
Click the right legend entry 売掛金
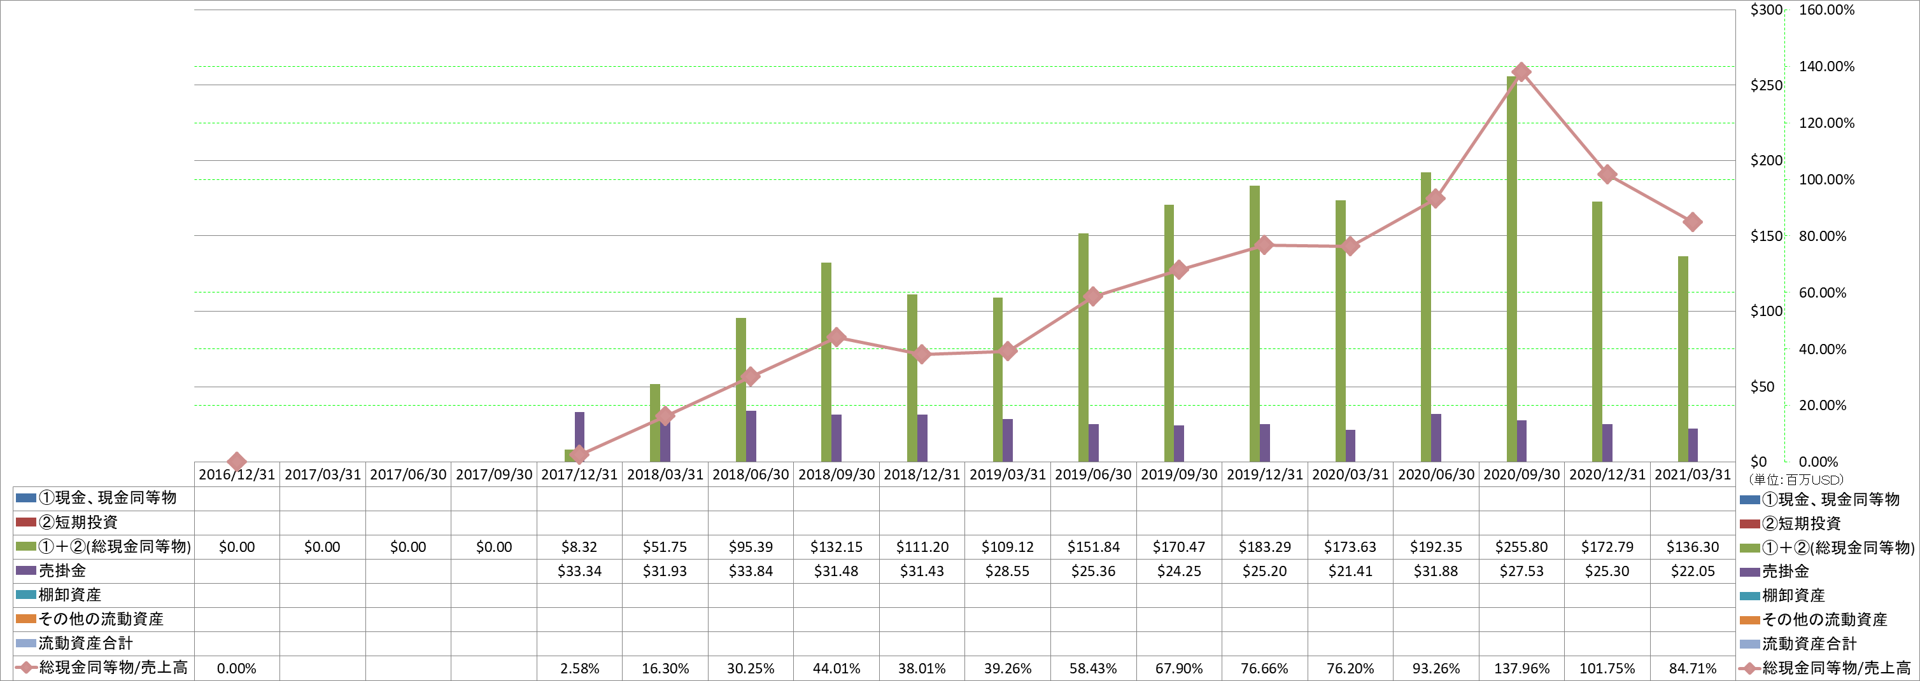pos(1786,572)
